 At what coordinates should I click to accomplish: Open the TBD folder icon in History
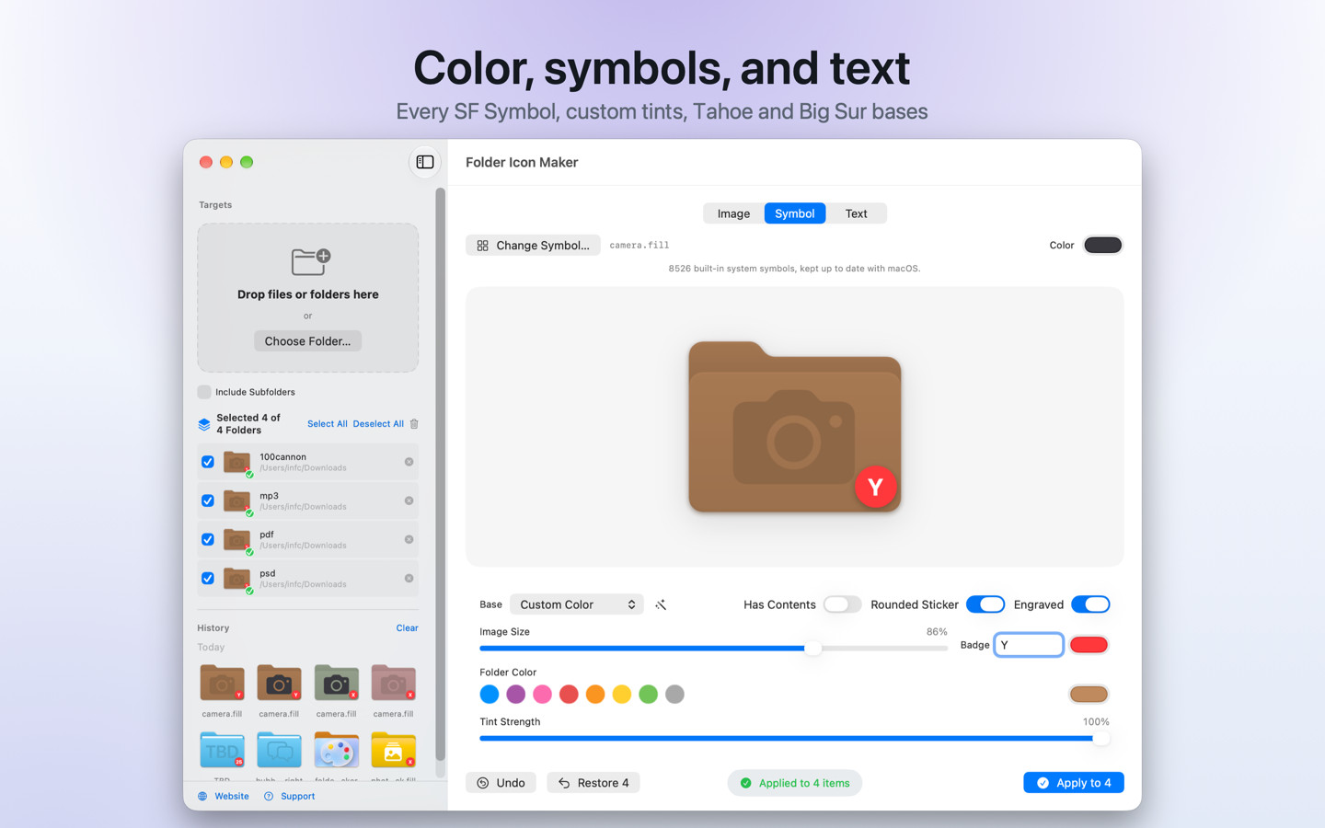pos(222,750)
